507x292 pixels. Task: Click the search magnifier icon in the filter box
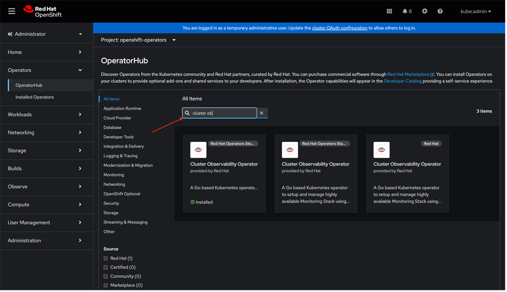click(x=187, y=113)
